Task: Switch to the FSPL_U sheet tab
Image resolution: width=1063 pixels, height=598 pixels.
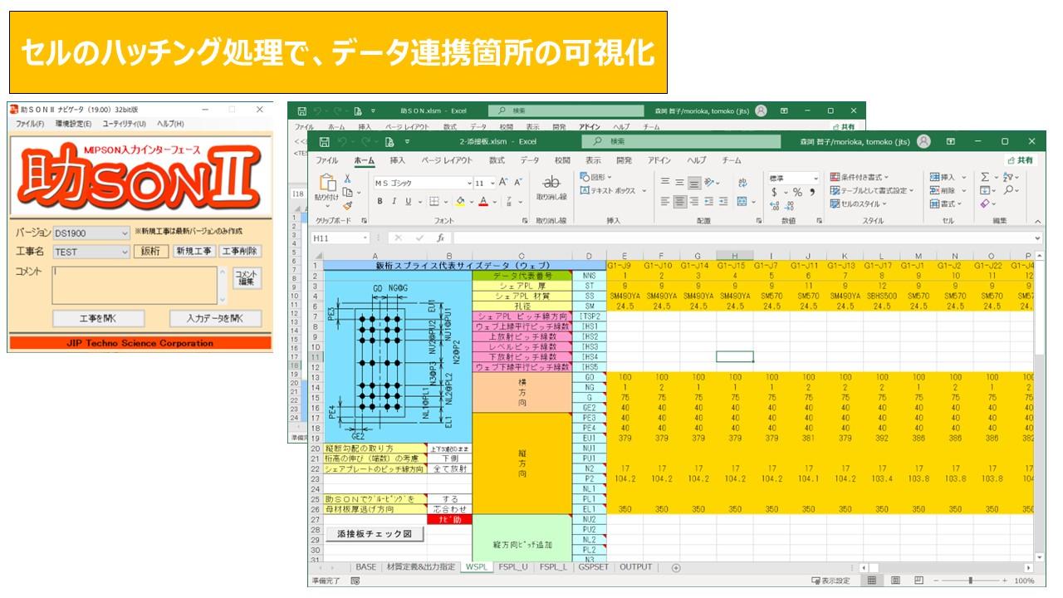Action: click(512, 567)
